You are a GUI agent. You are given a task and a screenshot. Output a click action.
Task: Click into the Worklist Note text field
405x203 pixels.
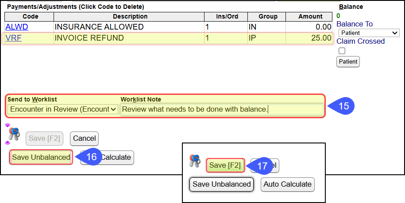[x=222, y=109]
